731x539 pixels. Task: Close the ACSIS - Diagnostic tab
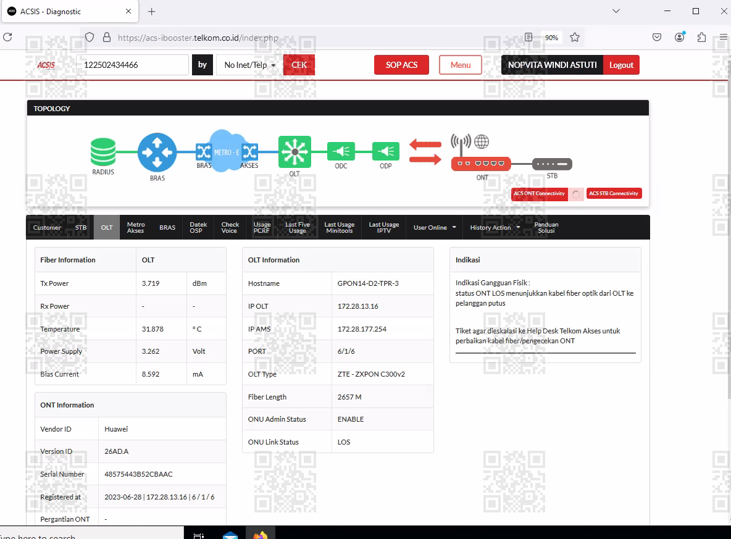pyautogui.click(x=128, y=11)
